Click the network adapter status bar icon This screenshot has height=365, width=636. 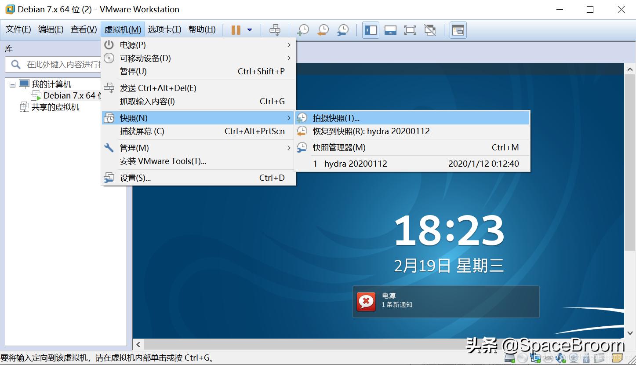click(x=535, y=358)
